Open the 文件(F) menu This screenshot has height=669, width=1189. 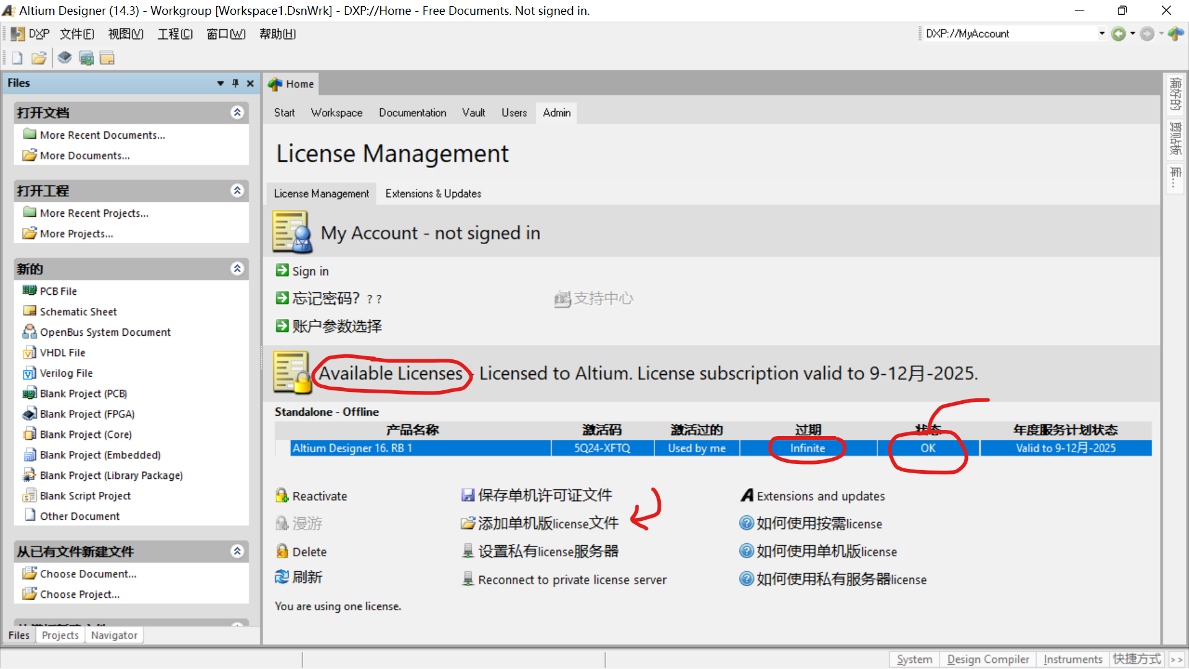pos(77,34)
